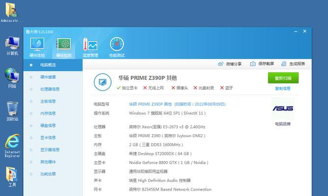Click the 2 GB DDR3 1600MHz memory value
This screenshot has height=196, width=328.
tap(156, 145)
